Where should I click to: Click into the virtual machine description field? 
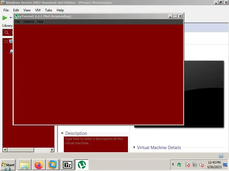[x=96, y=144]
